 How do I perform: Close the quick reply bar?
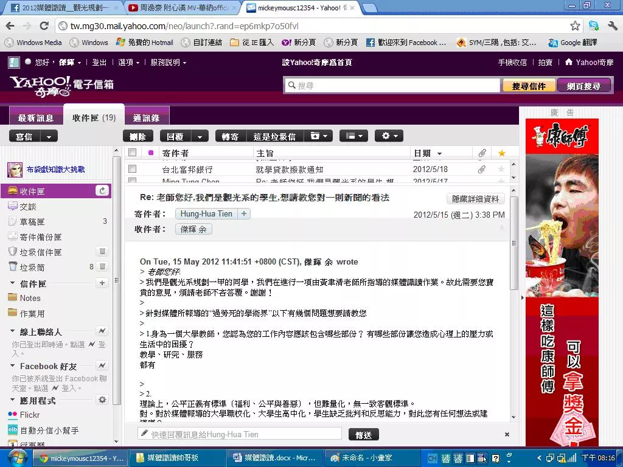[507, 434]
